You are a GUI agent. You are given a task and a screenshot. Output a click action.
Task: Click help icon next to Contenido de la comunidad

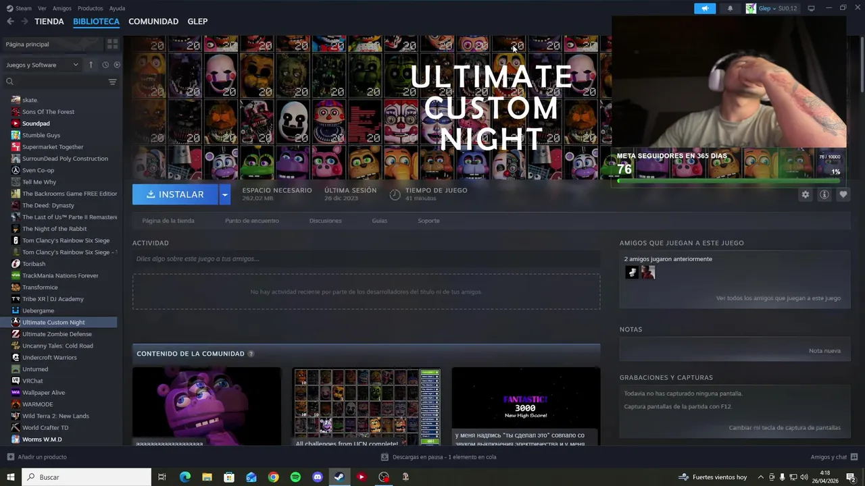pyautogui.click(x=251, y=354)
